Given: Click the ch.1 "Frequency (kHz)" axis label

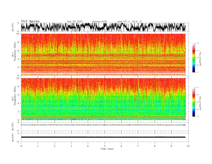Looking at the screenshot, I should pos(15,51).
